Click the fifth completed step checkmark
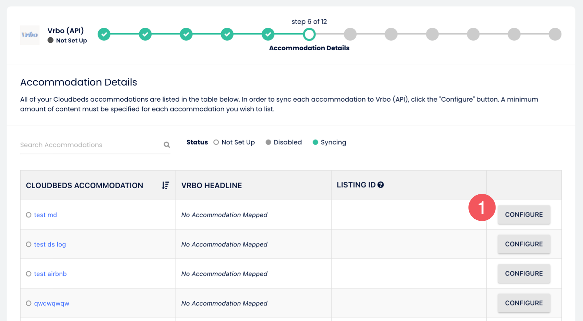583x321 pixels. coord(268,34)
